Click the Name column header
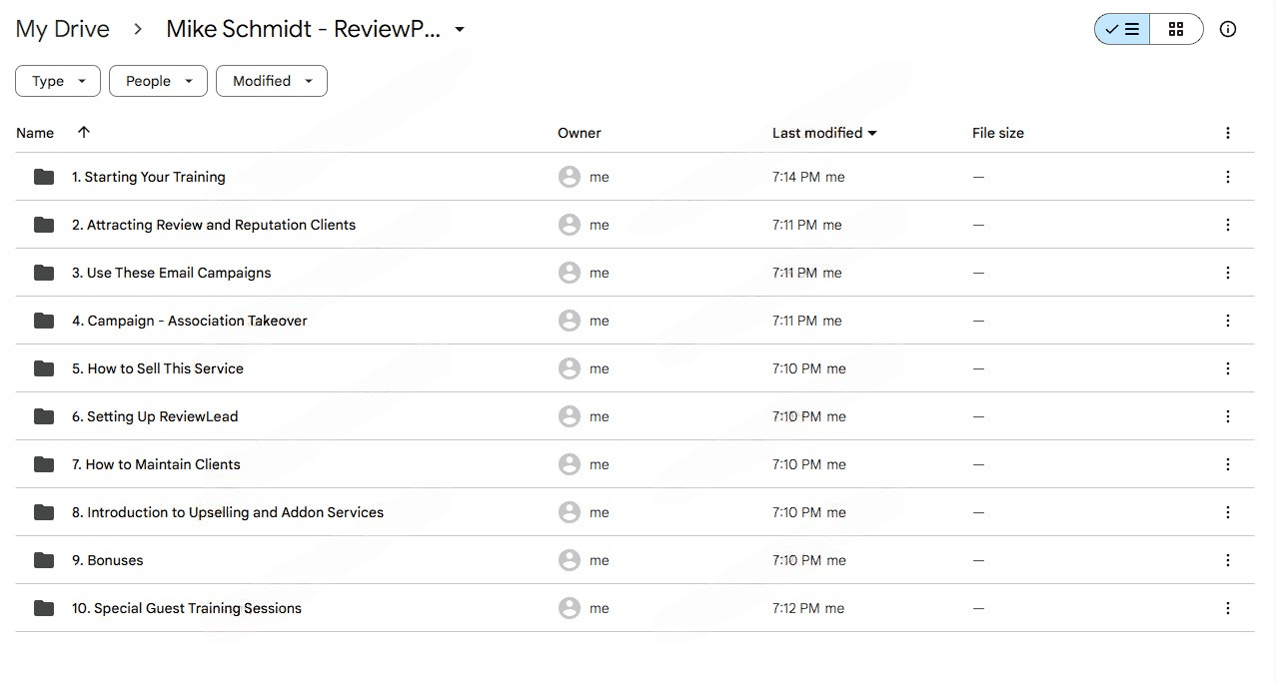This screenshot has height=684, width=1276. pos(35,133)
